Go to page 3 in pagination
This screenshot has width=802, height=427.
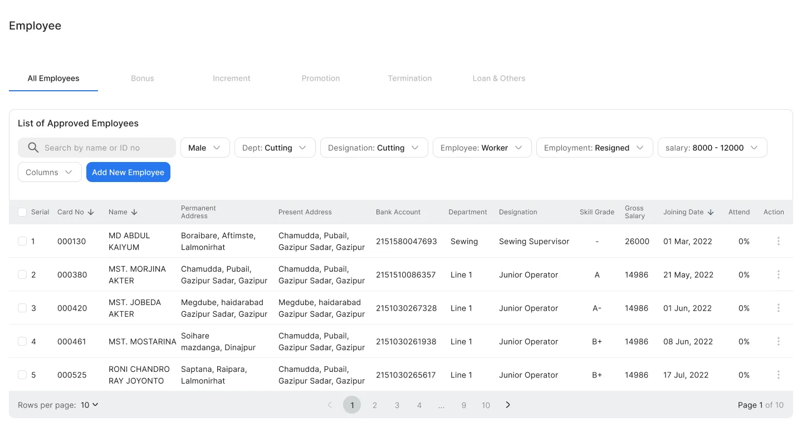(397, 405)
